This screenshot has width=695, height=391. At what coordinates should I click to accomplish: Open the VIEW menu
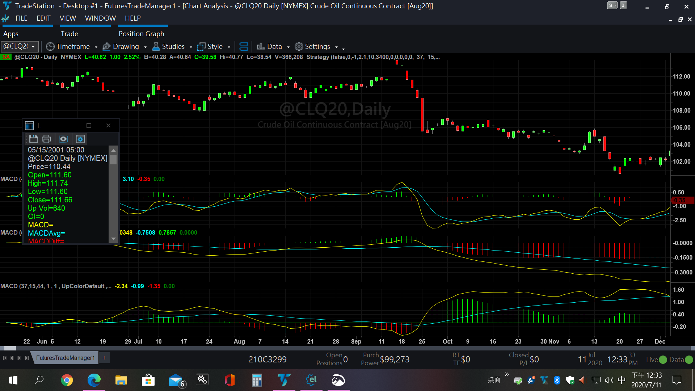point(68,18)
